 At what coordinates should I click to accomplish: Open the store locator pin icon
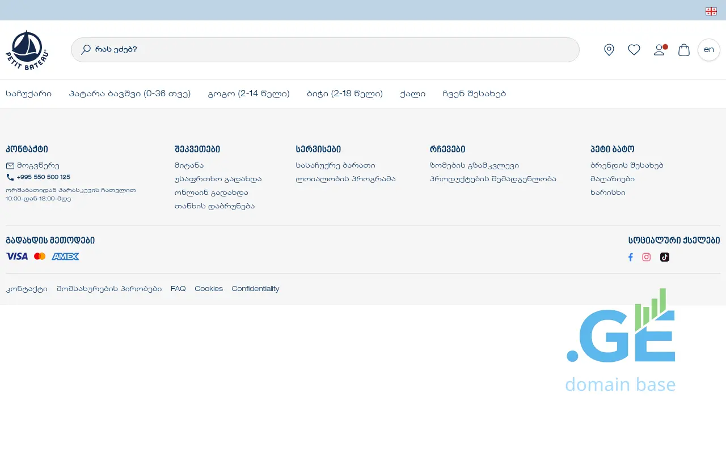tap(609, 50)
